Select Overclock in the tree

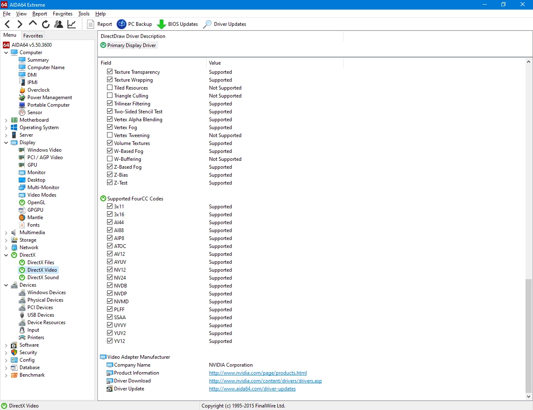point(38,90)
